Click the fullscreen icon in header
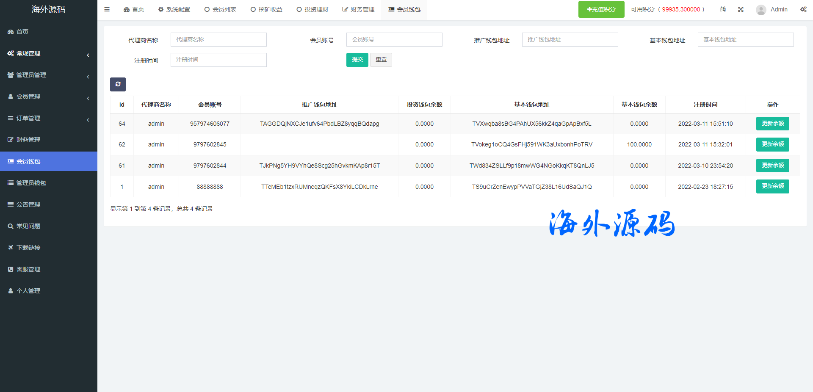 741,9
